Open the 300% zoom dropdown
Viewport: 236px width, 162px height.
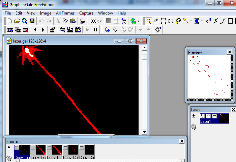pos(96,21)
